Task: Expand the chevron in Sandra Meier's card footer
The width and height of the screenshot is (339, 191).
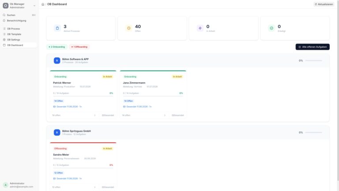Action: click(x=95, y=187)
